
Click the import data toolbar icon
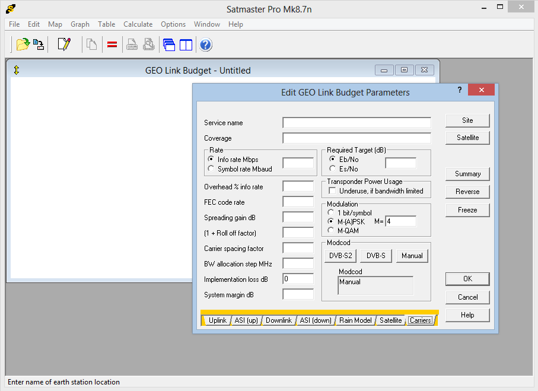pos(39,44)
